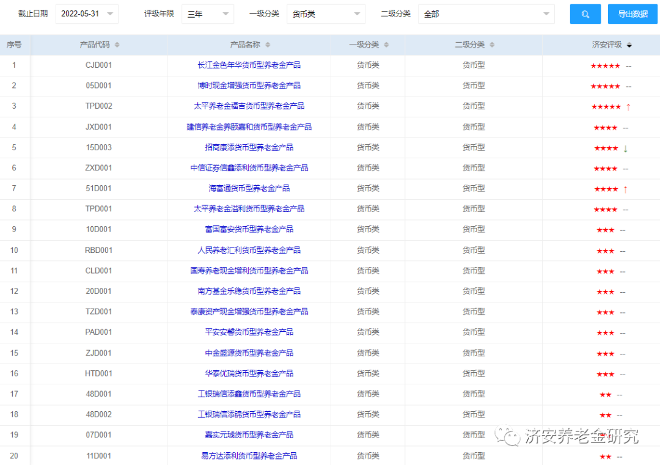Screen dimensions: 660x465
Task: Open 国寿养老现金增利货币型养老金产品 link
Action: (x=249, y=271)
